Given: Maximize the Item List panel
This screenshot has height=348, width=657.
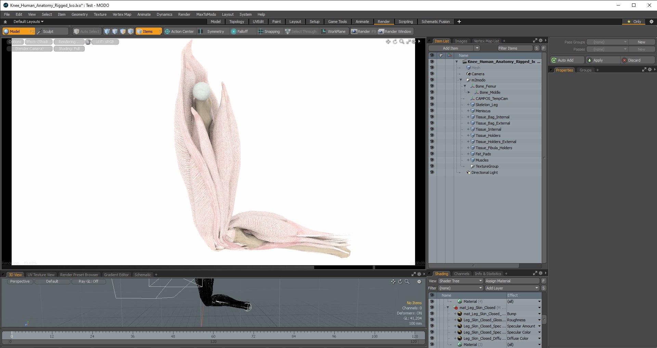Looking at the screenshot, I should tap(535, 41).
